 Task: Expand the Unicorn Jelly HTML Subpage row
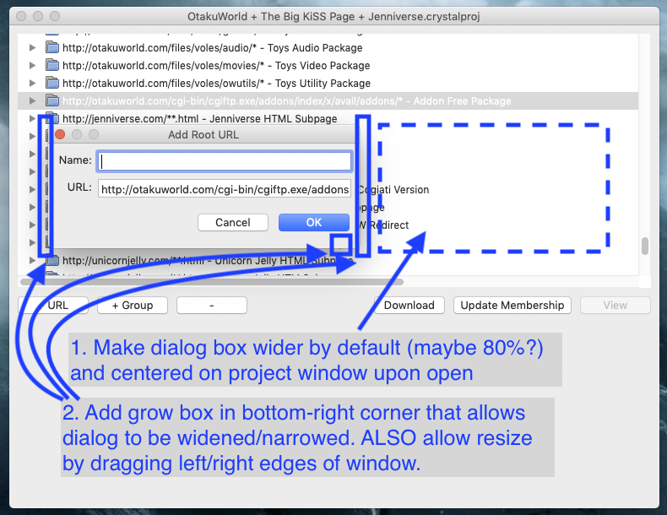tap(32, 260)
